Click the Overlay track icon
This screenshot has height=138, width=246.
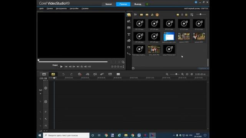(x=46, y=102)
